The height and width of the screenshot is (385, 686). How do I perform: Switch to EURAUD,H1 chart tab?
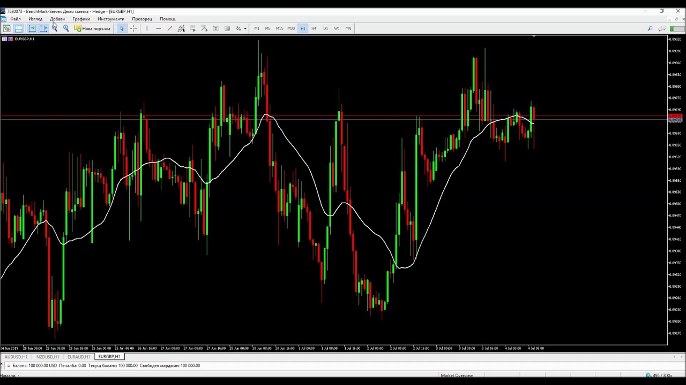[x=79, y=357]
